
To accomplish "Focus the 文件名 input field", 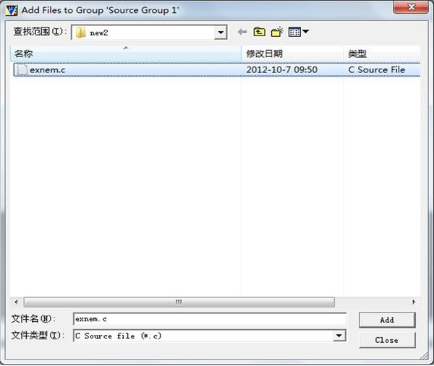I will pyautogui.click(x=210, y=319).
